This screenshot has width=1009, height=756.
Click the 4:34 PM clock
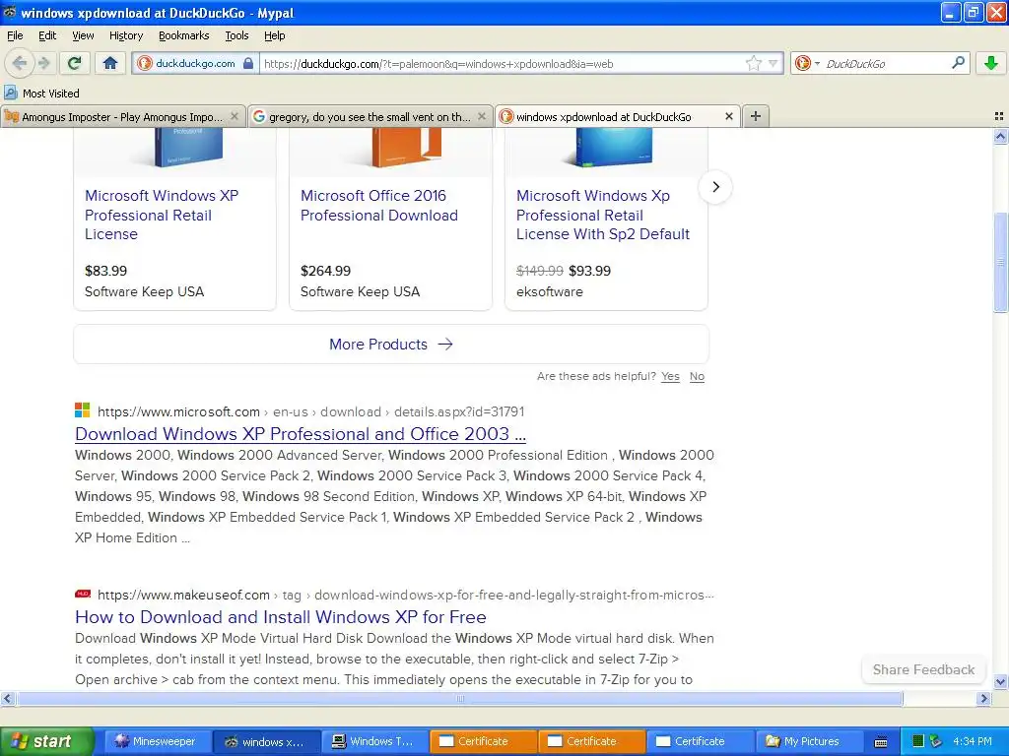[x=973, y=741]
